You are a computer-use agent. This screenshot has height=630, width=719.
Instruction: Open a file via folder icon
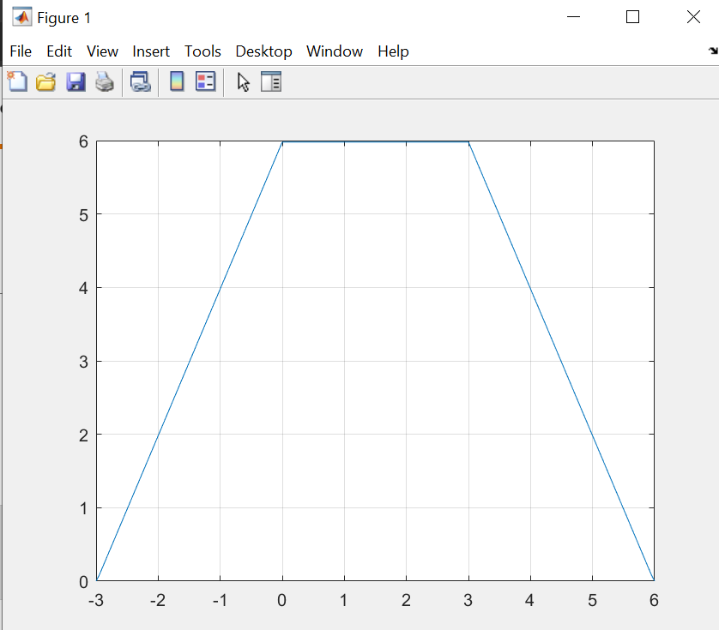tap(45, 82)
